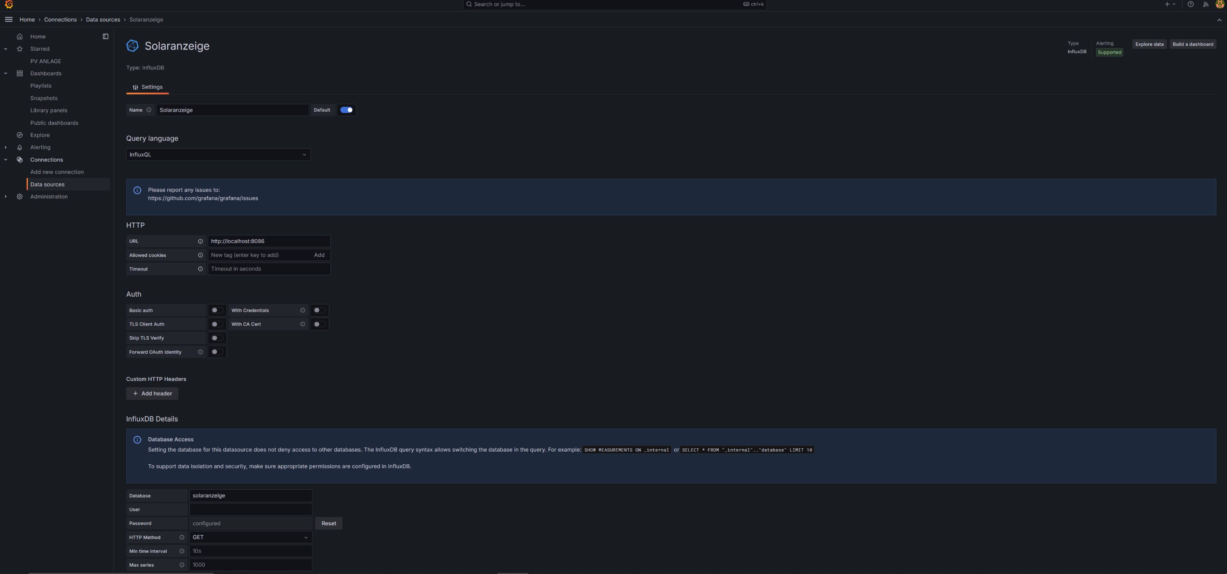Disable the Default data source toggle
The image size is (1227, 574).
[x=346, y=110]
